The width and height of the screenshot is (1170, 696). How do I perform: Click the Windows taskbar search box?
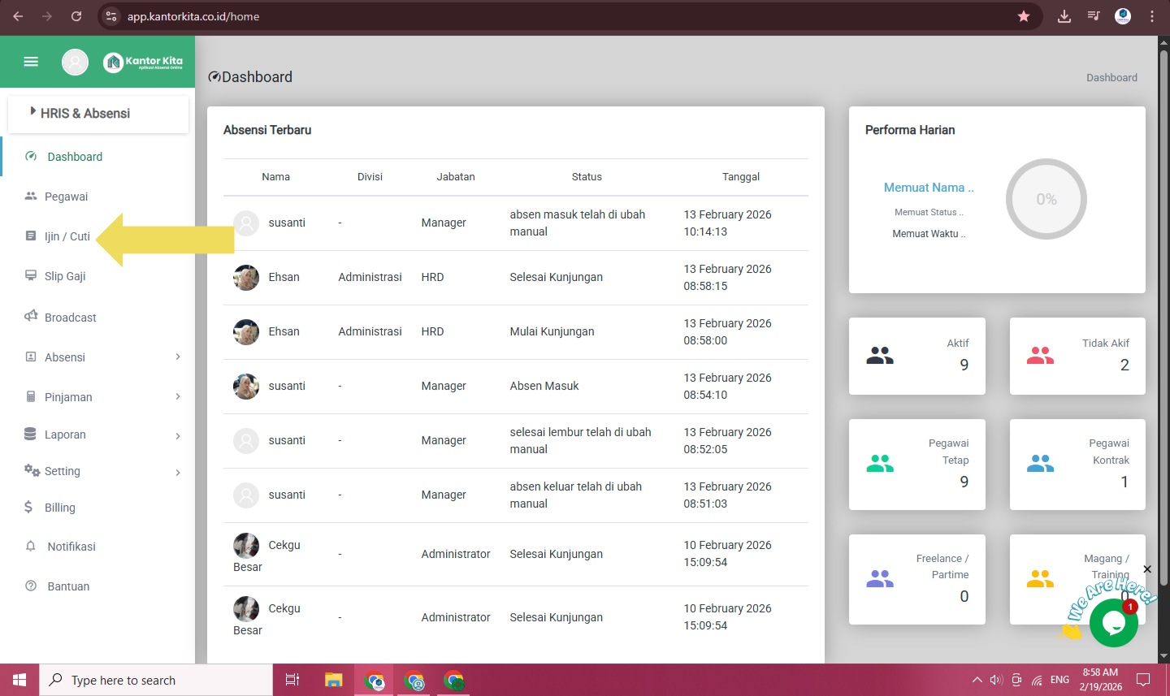point(156,681)
